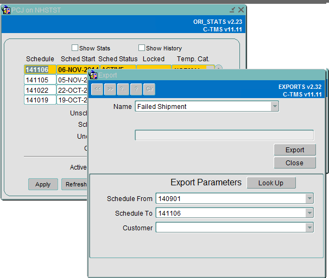The width and height of the screenshot is (329, 278).
Task: Click the next record '>>' toolbar button
Action: point(110,89)
